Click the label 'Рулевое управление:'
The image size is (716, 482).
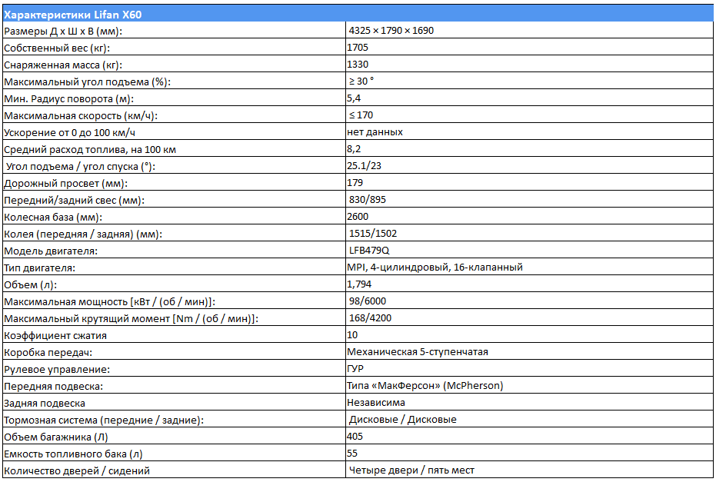57,369
